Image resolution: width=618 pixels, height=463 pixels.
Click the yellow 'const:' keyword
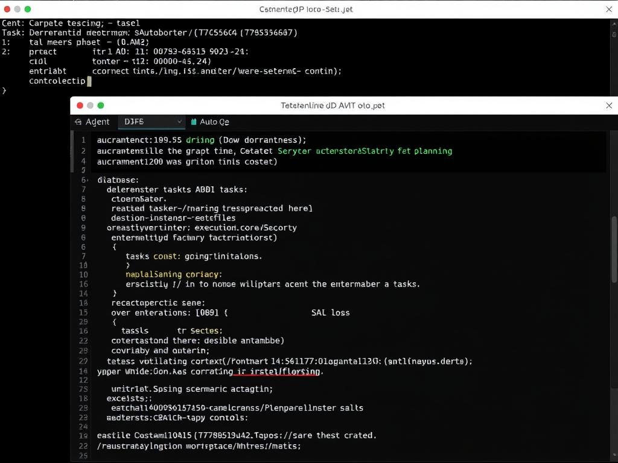167,256
